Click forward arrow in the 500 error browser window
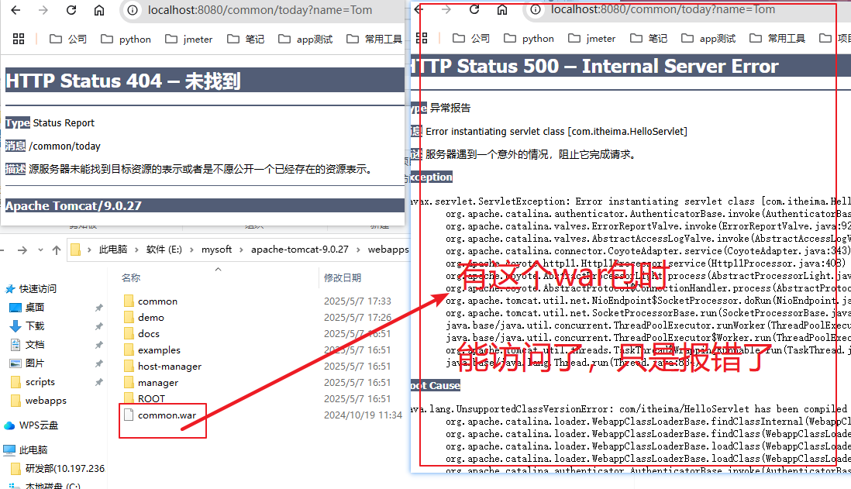The image size is (851, 489). 446,9
